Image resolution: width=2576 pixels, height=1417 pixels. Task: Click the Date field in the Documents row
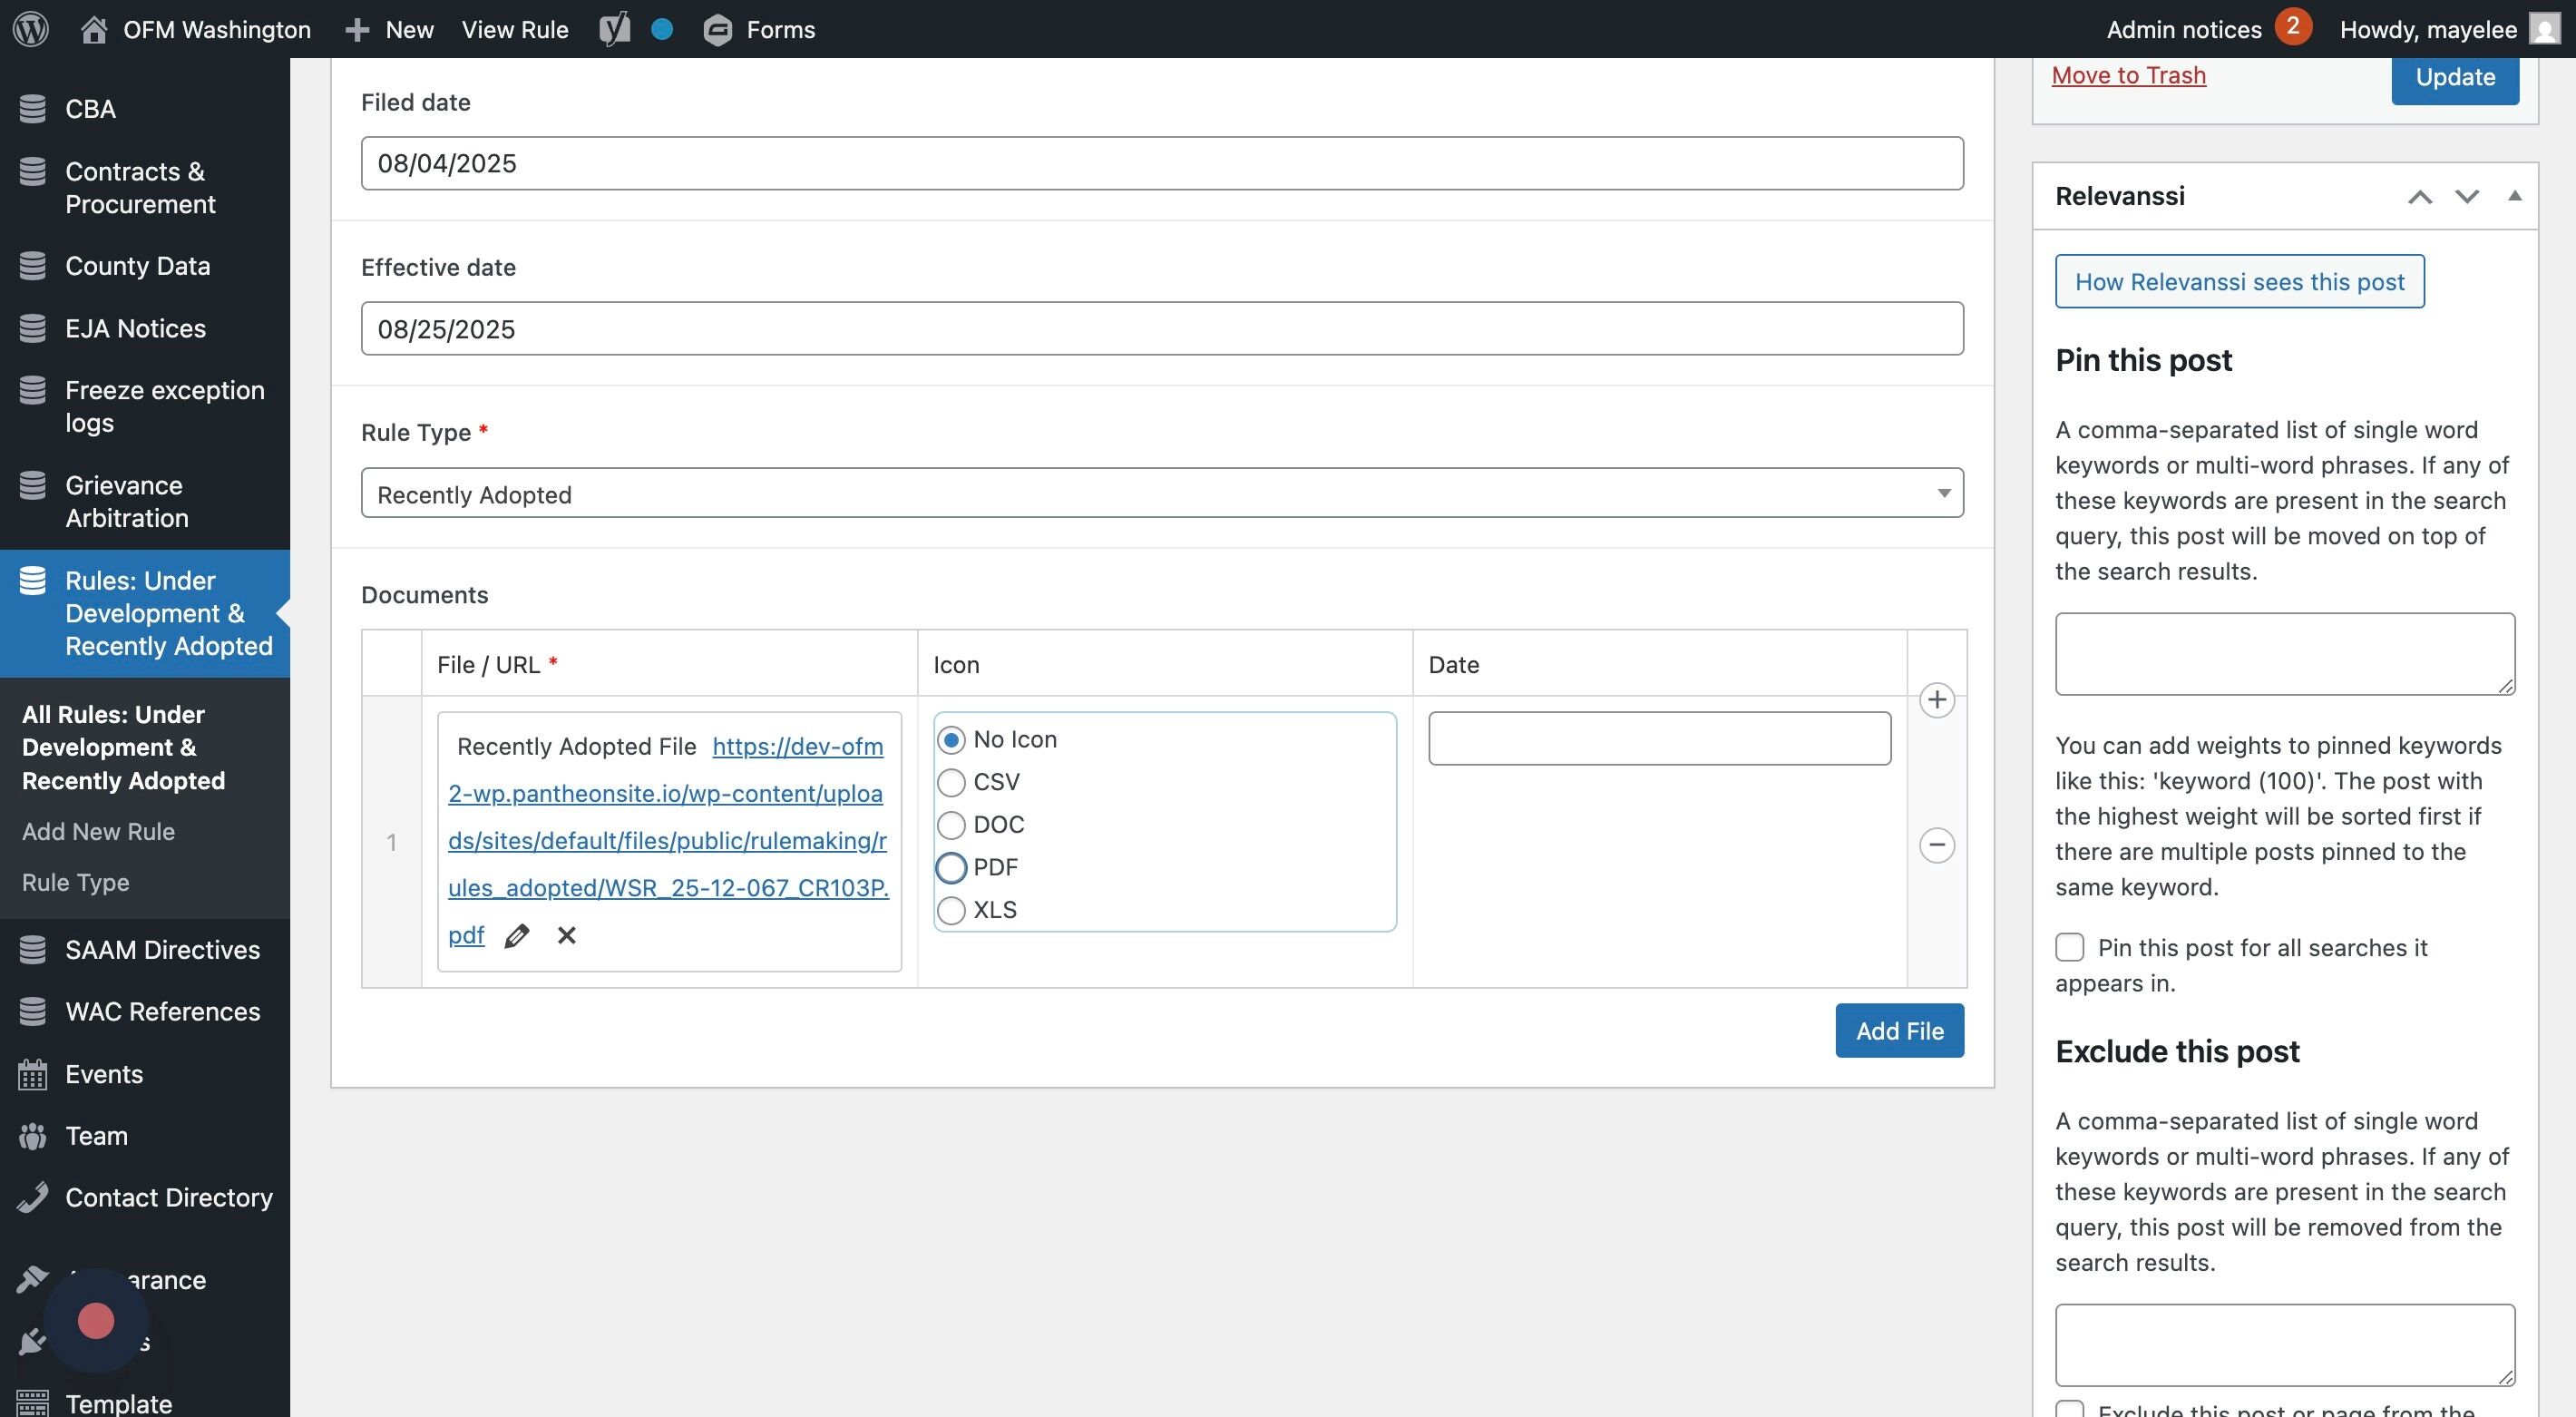pos(1659,739)
